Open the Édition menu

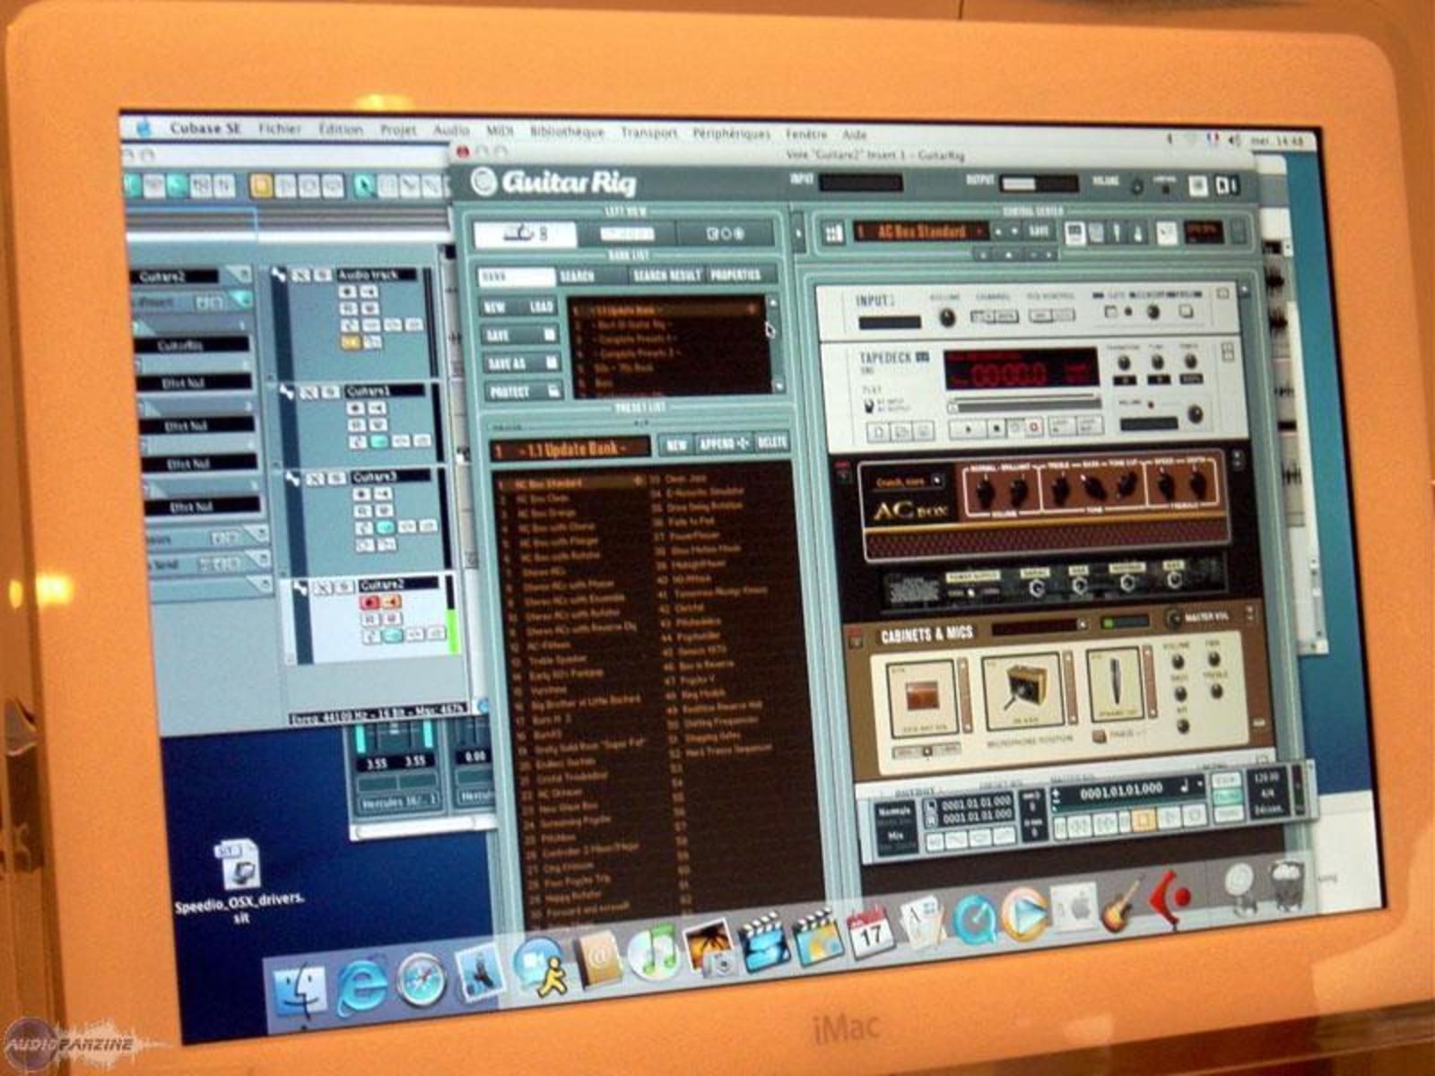coord(341,130)
